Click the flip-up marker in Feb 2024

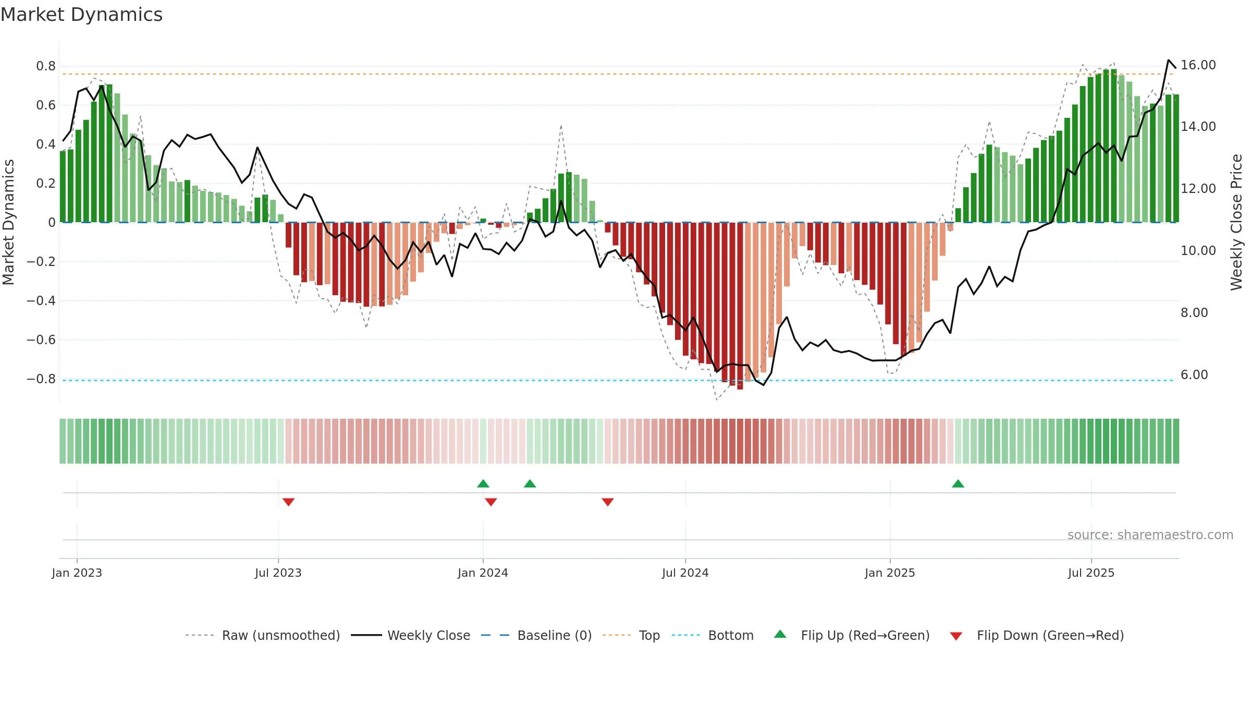point(530,483)
